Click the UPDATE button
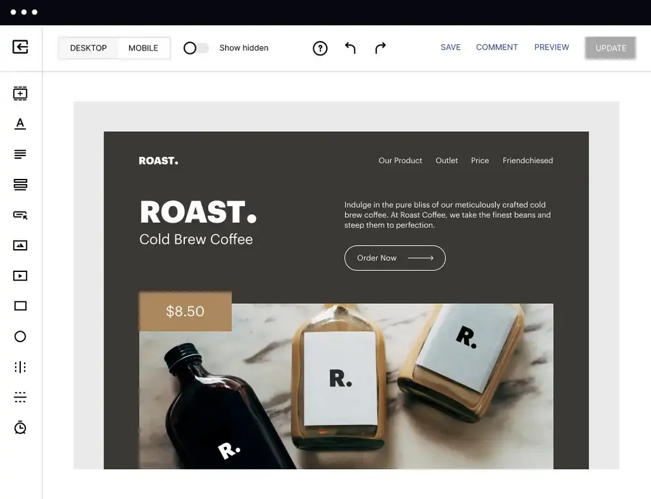Screen dimensions: 651x499 coord(611,48)
